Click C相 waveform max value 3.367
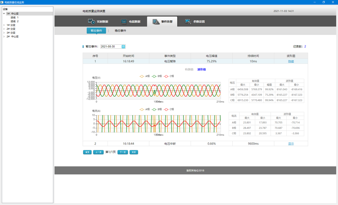Image resolution: width=338 pixels, height=205 pixels. coord(279,133)
